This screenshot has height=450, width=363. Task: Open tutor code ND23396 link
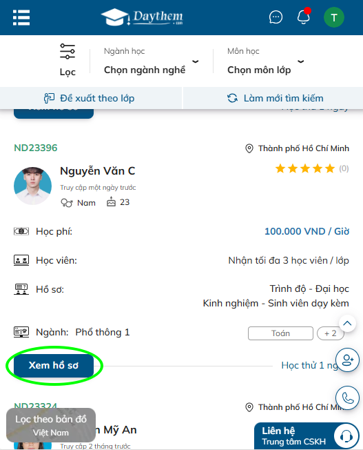36,148
